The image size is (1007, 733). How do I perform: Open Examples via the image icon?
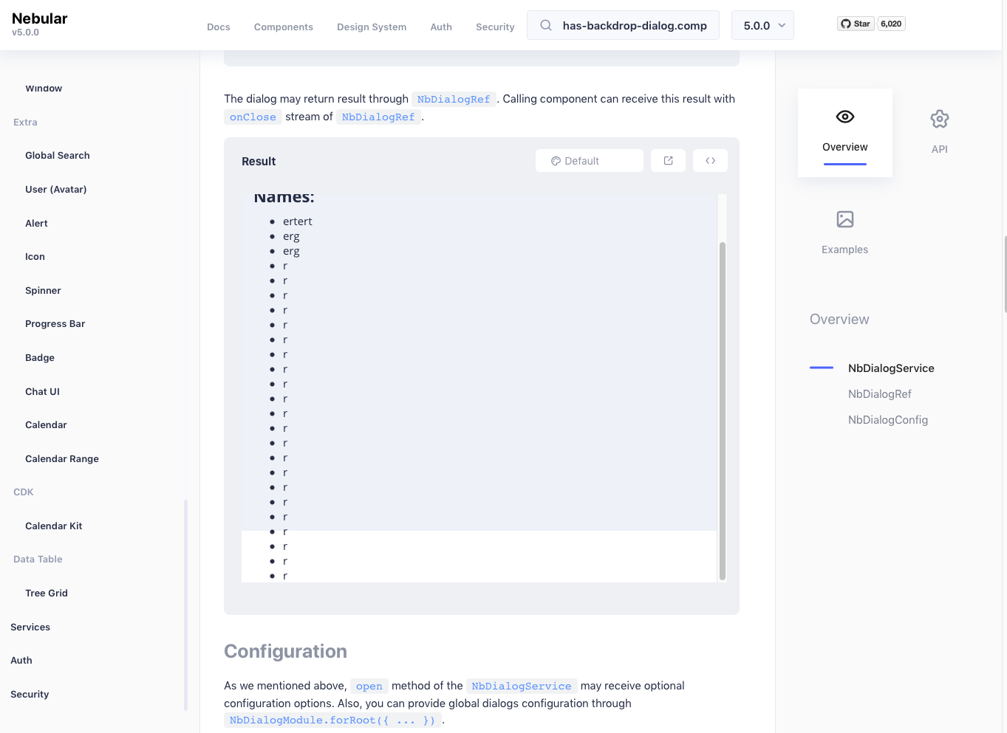coord(844,219)
